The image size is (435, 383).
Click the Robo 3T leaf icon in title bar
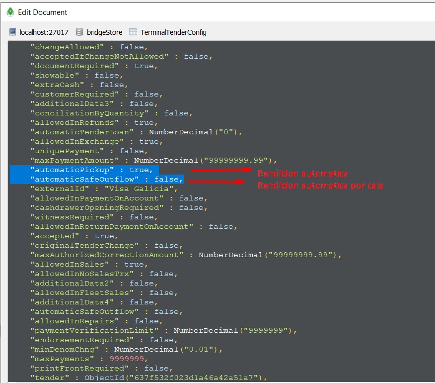10,12
